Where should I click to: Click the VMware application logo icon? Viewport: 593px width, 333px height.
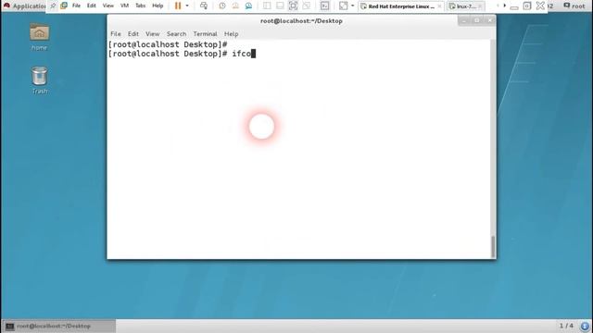coord(64,6)
